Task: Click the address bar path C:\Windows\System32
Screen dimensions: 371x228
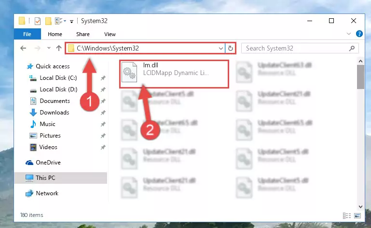Action: tap(108, 48)
